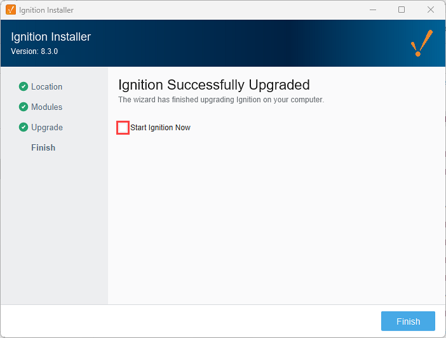Select the Modules step in sidebar

point(46,107)
